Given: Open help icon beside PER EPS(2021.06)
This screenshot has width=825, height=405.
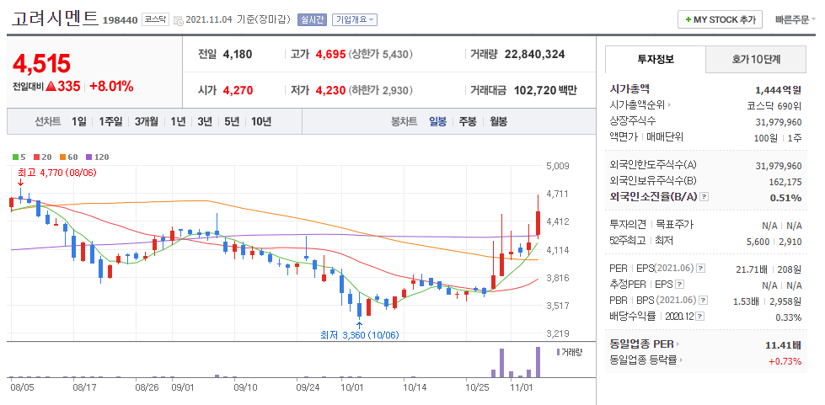Looking at the screenshot, I should (701, 269).
